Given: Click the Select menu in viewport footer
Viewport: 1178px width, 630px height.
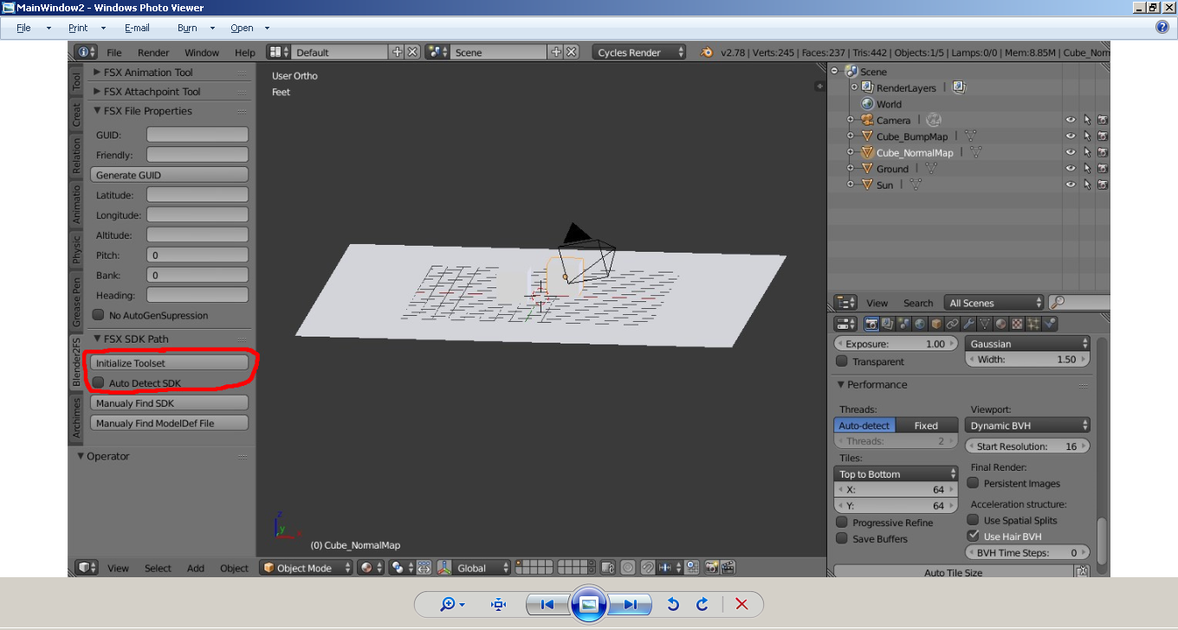Looking at the screenshot, I should 157,568.
